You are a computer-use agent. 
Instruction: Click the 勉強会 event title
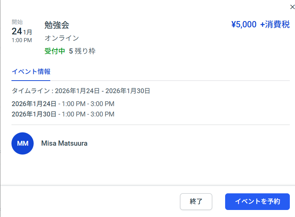tap(57, 25)
